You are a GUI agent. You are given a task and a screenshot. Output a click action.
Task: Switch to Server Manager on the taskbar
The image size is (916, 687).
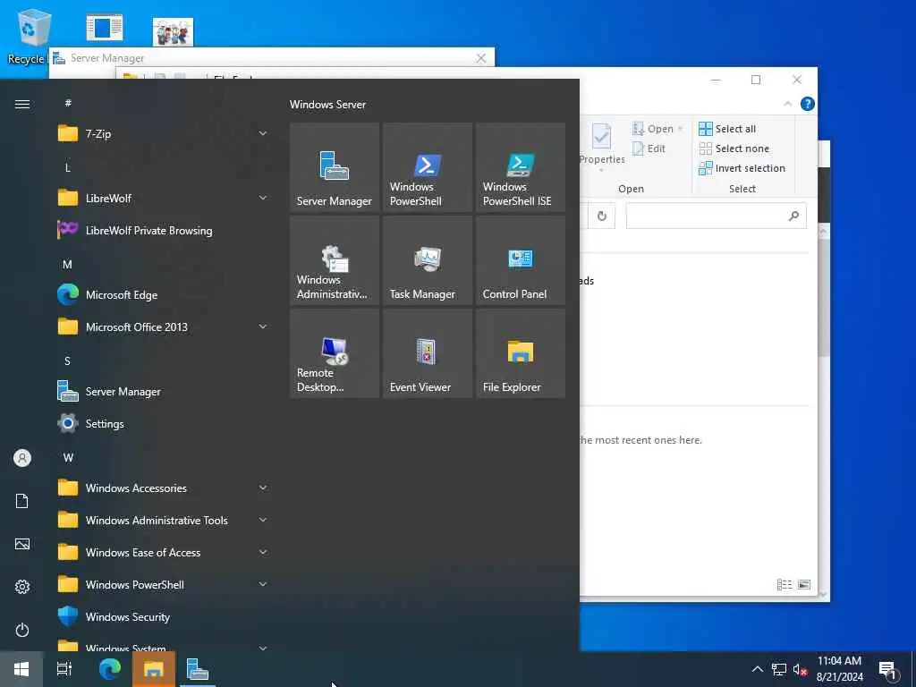[198, 669]
